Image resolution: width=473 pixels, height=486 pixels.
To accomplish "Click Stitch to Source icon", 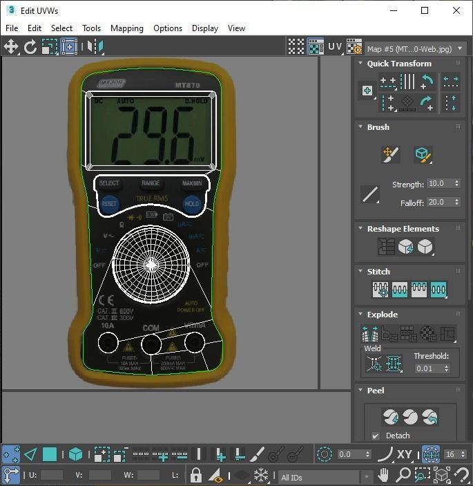I will [419, 290].
